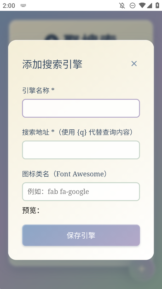
Task: Tap the cellular signal status icon
Action: (x=149, y=6)
